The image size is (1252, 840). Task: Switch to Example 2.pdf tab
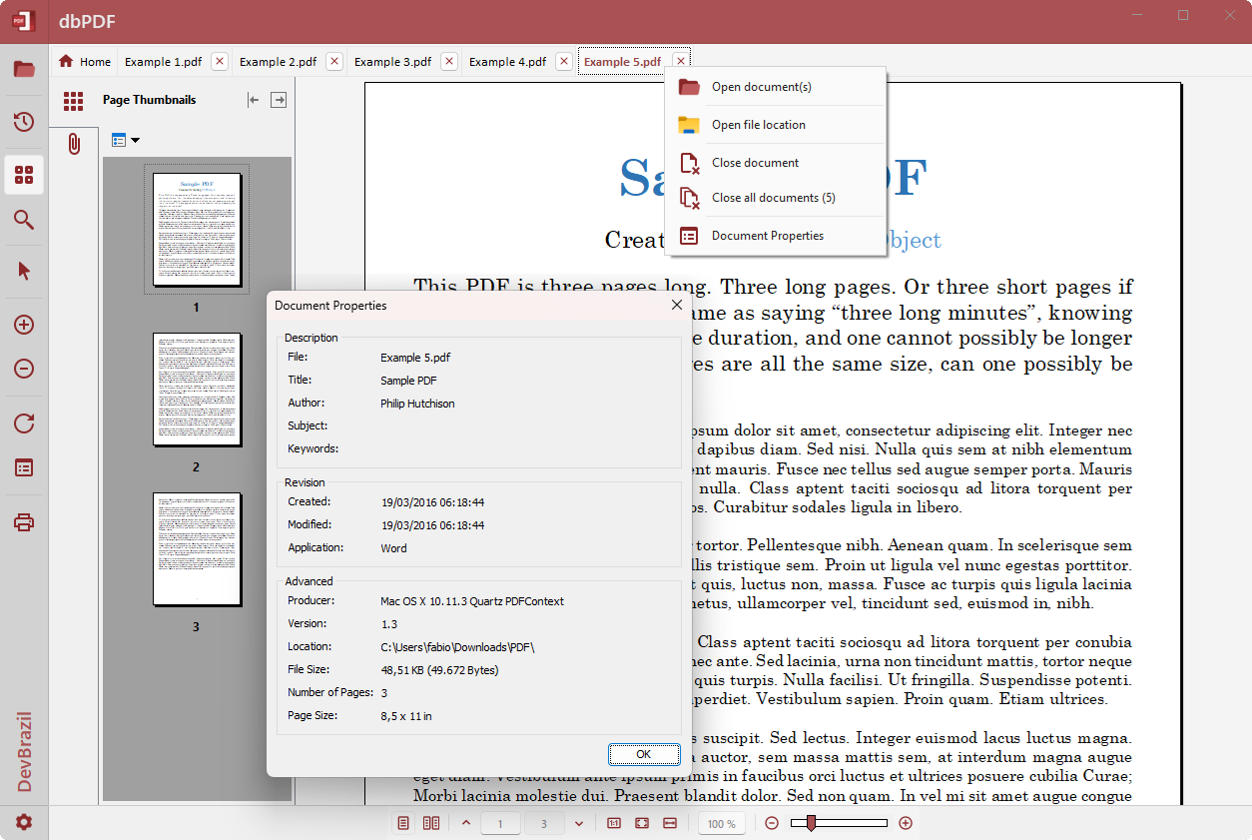click(278, 61)
